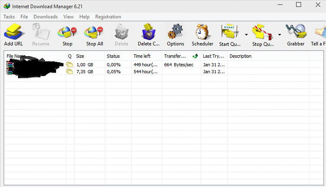Open the Registration menu
Image resolution: width=326 pixels, height=187 pixels.
click(108, 17)
